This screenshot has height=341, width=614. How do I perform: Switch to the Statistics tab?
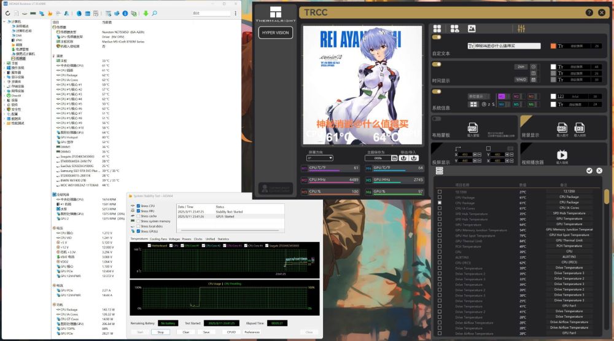tap(223, 238)
